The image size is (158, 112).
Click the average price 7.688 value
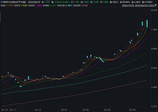pos(105,2)
